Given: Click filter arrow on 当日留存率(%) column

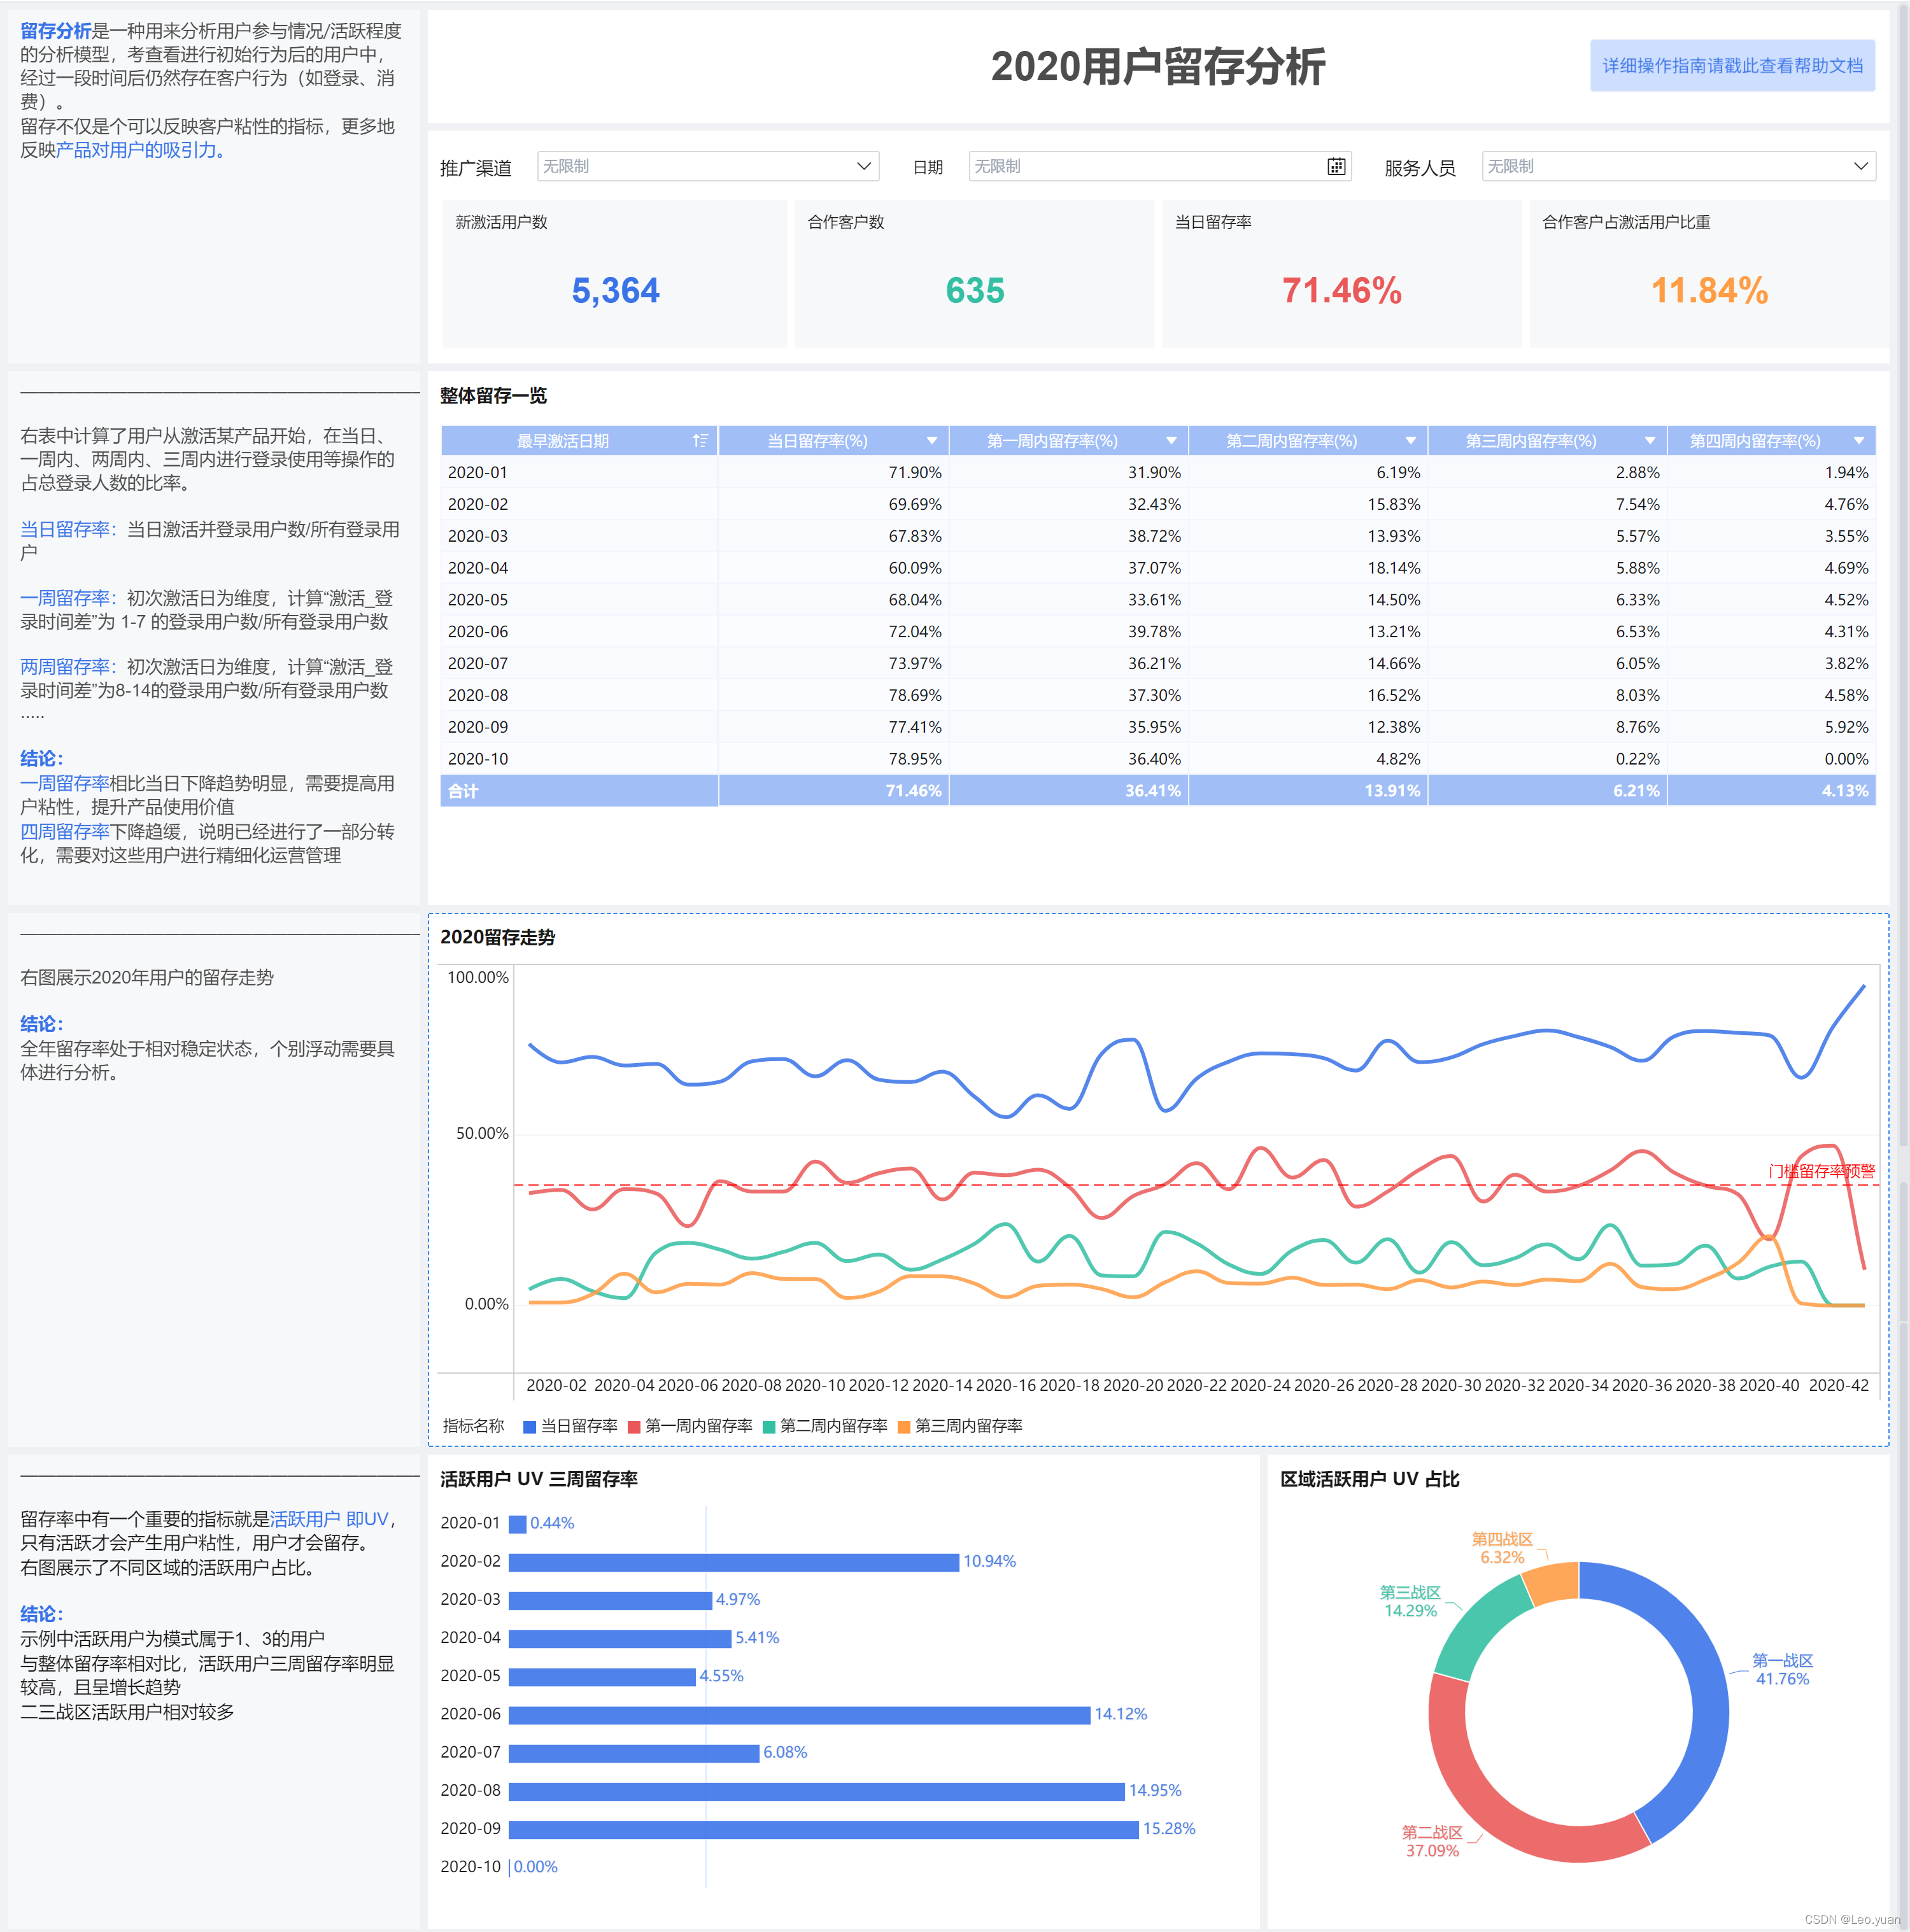Looking at the screenshot, I should [932, 441].
